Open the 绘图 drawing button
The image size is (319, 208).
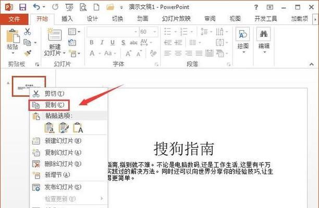(243, 40)
